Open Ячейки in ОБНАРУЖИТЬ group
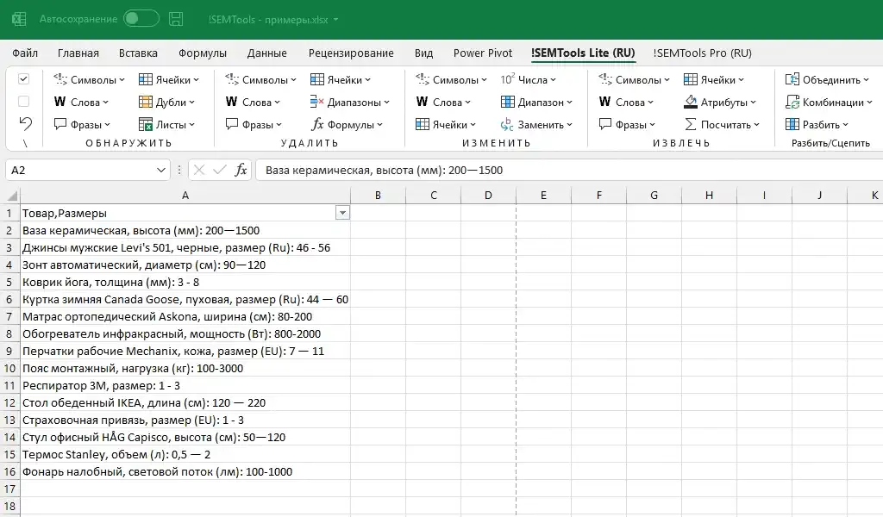883x517 pixels. click(x=169, y=80)
